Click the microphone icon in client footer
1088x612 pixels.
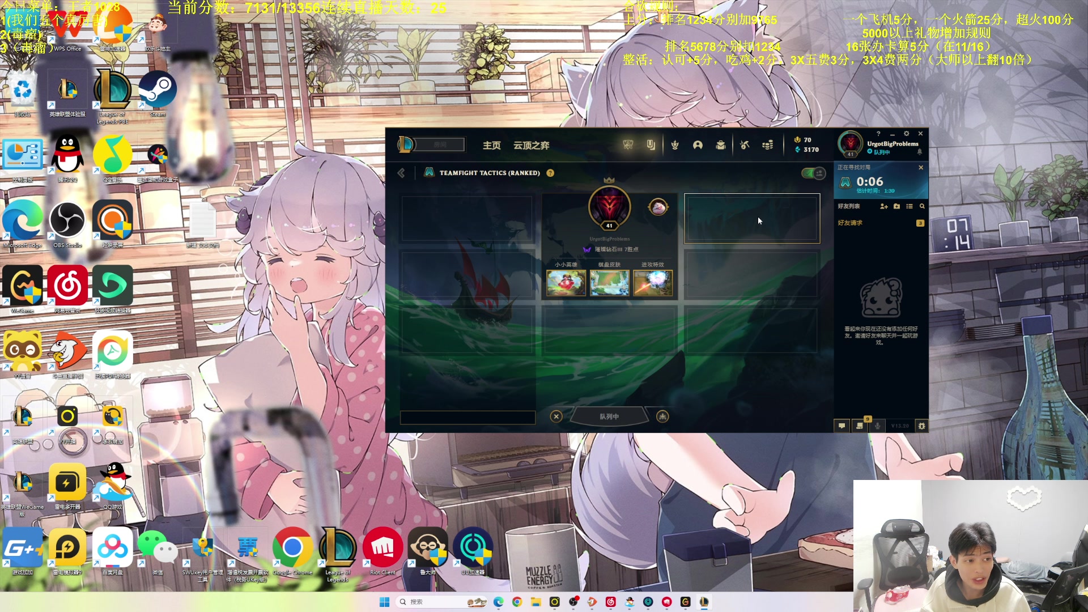click(878, 426)
